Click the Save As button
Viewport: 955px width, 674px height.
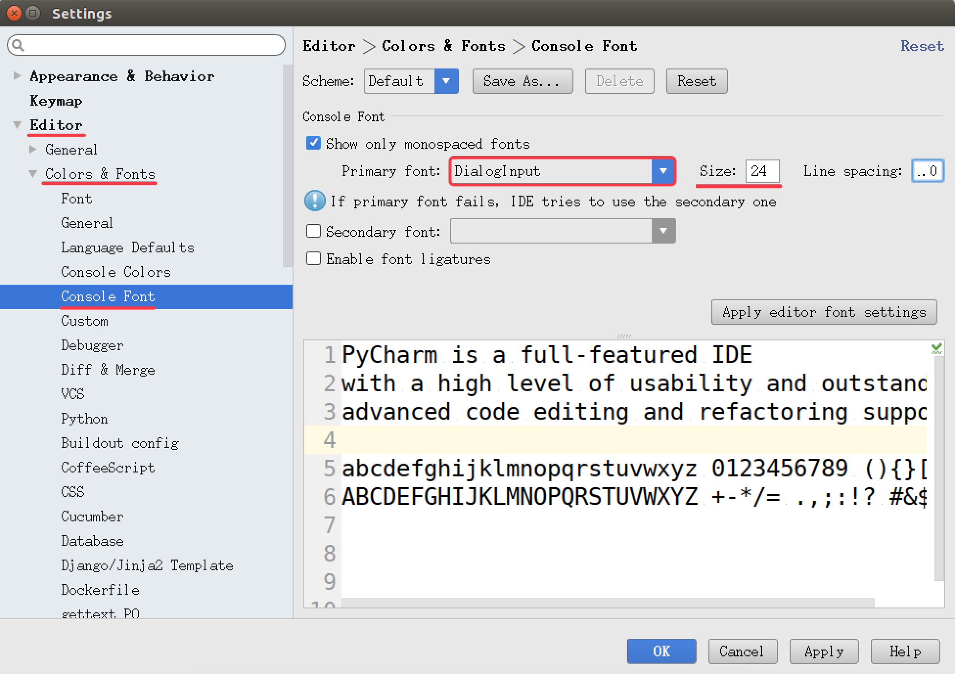pos(522,82)
